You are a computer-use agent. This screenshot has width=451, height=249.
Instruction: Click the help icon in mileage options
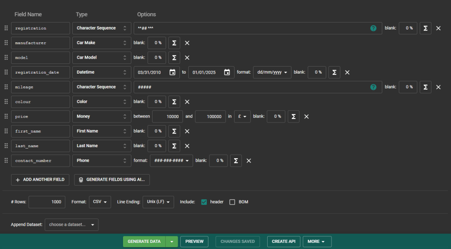pyautogui.click(x=373, y=87)
